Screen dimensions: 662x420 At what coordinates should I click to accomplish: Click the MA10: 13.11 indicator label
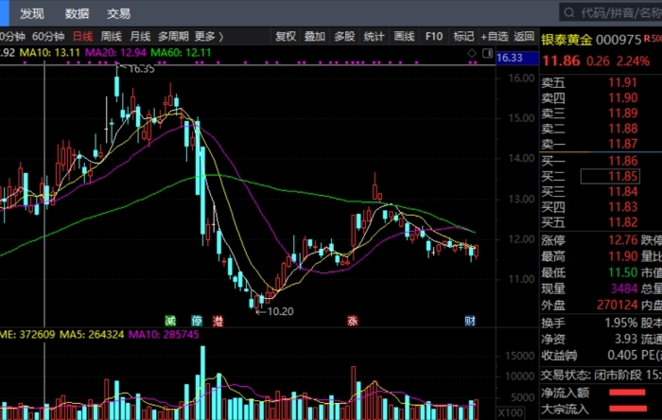tap(50, 53)
